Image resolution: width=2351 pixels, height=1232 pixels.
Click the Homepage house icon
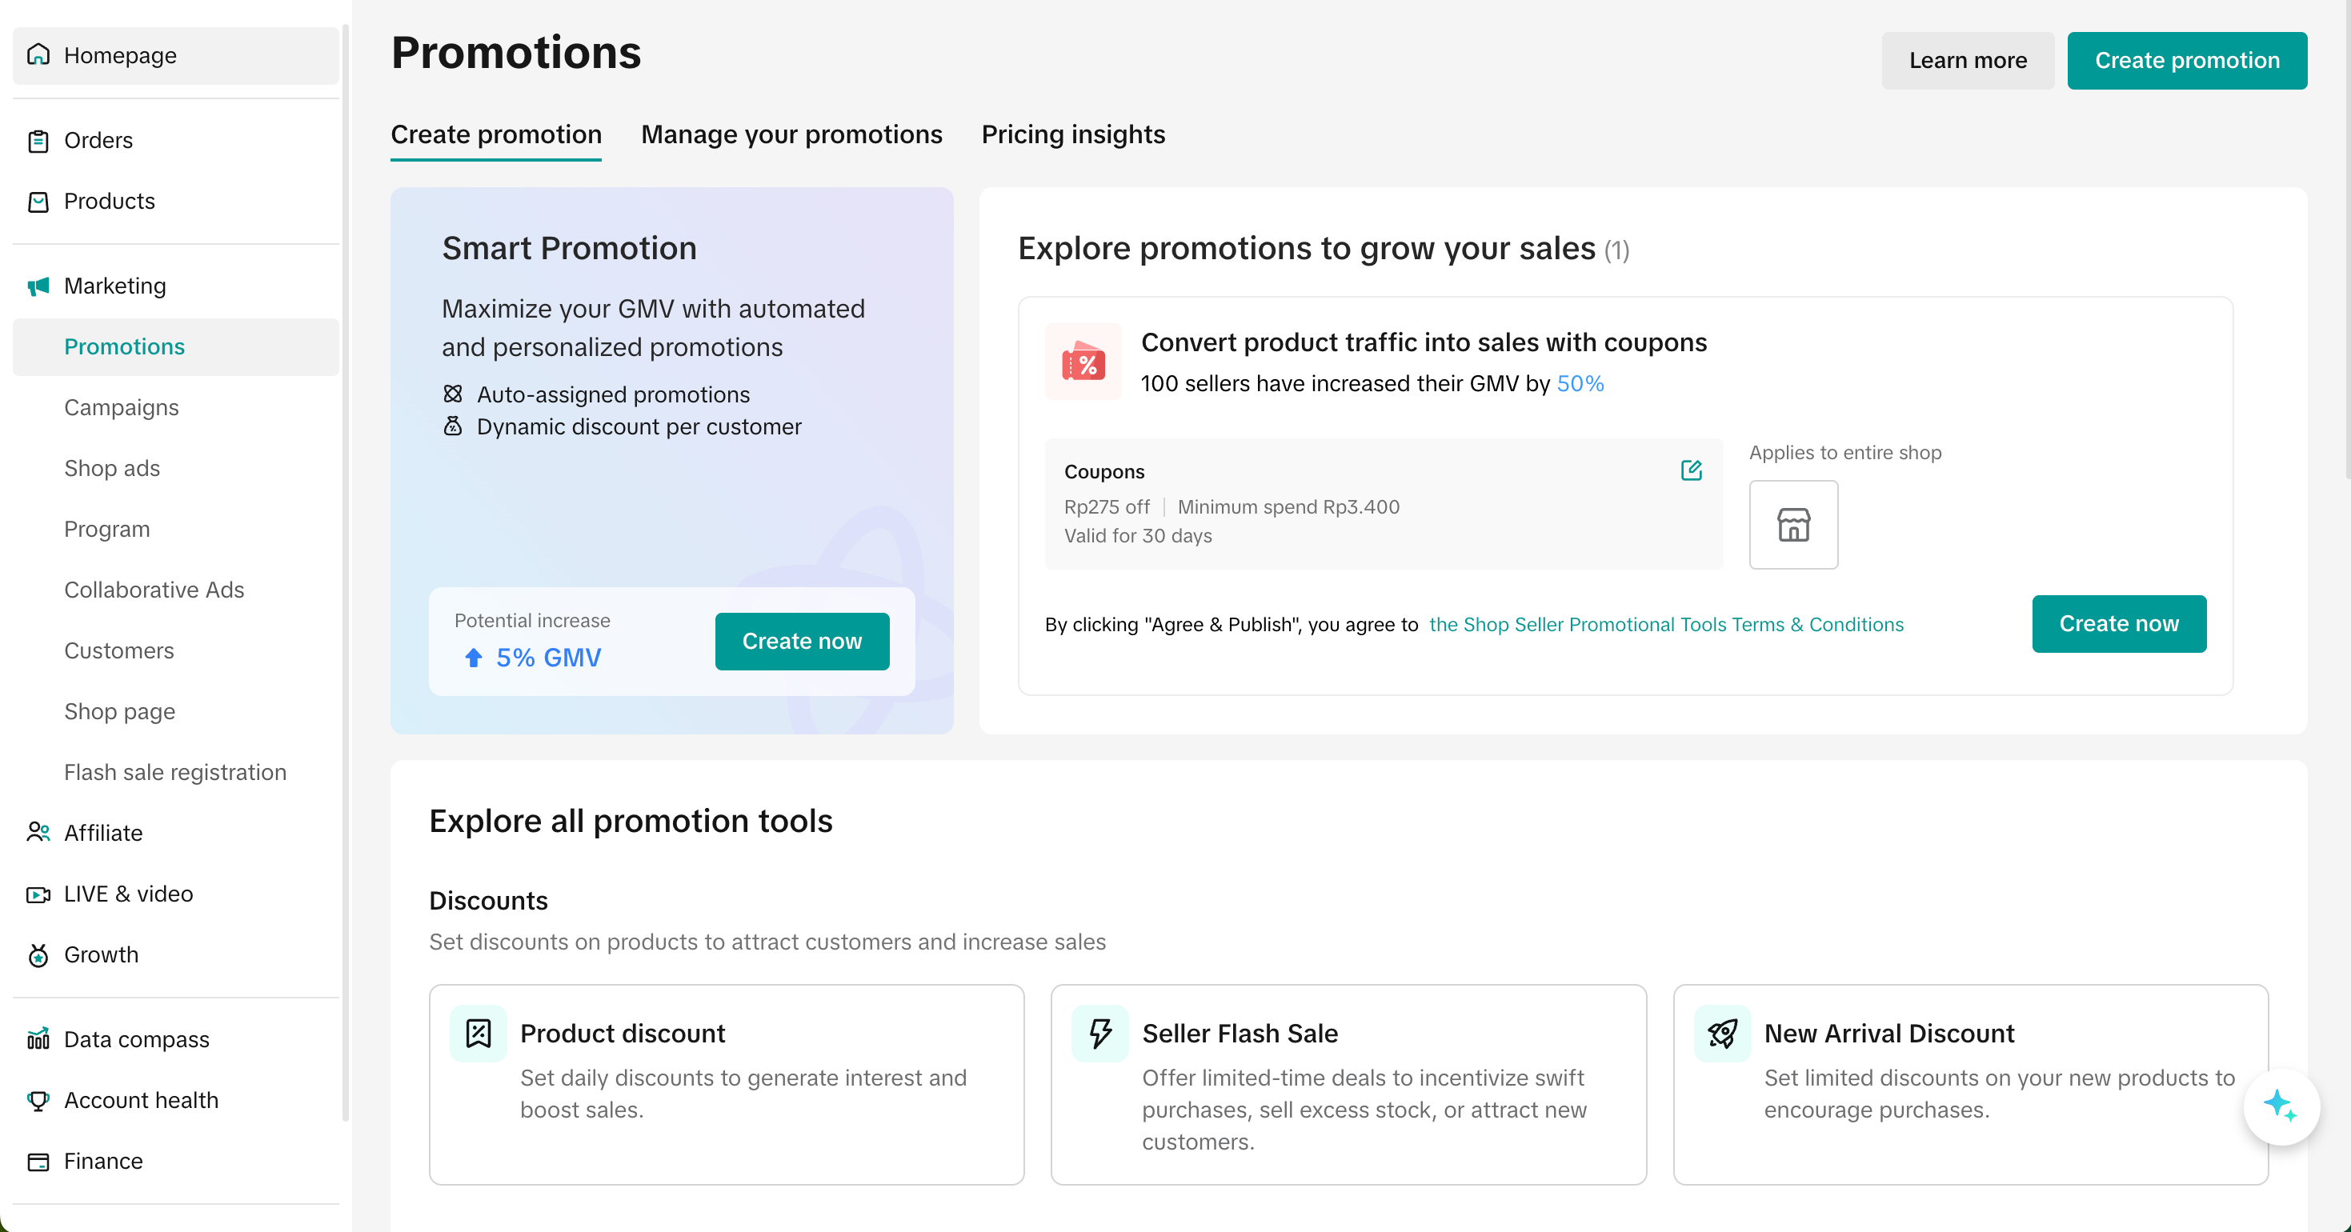pos(38,54)
